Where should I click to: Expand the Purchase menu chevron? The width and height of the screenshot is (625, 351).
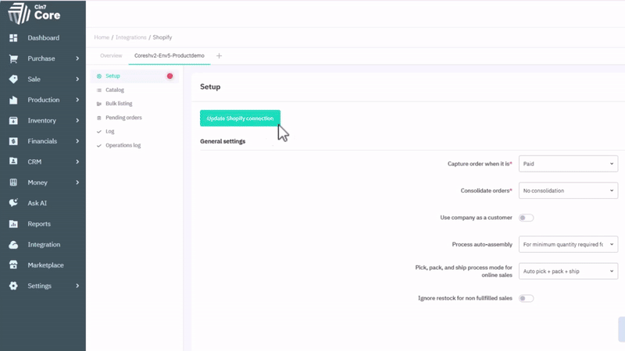click(77, 58)
